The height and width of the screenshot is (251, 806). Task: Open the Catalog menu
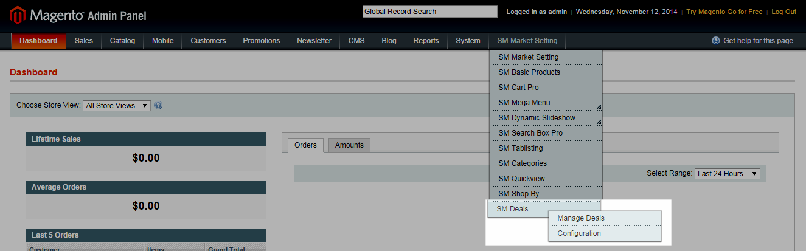coord(122,41)
